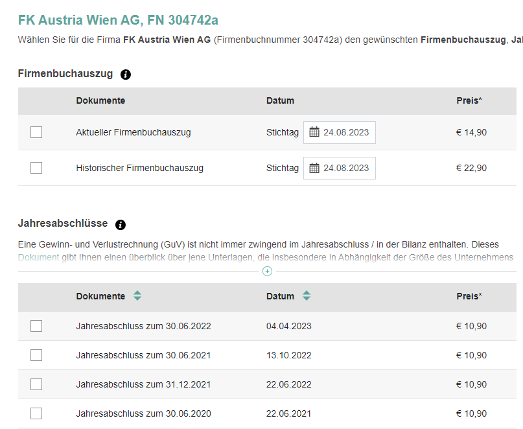Open calendar icon for Aktueller Firmenbuchauszug

tap(314, 132)
